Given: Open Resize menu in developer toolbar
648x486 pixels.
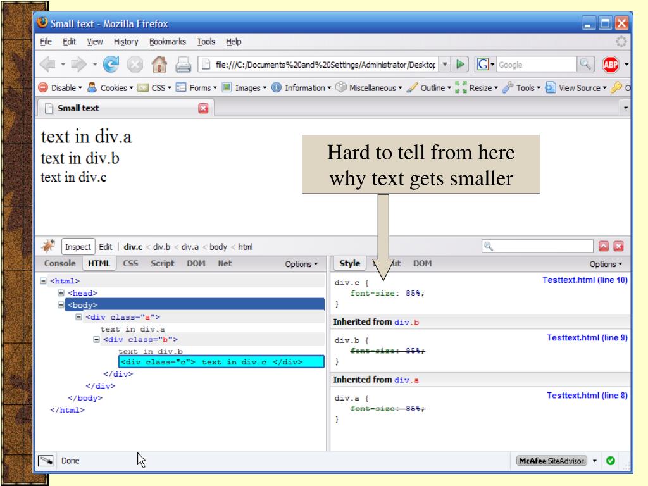Looking at the screenshot, I should coord(477,87).
